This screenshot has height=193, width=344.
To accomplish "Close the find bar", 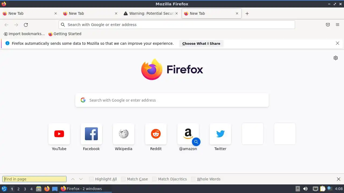I will coord(339,179).
